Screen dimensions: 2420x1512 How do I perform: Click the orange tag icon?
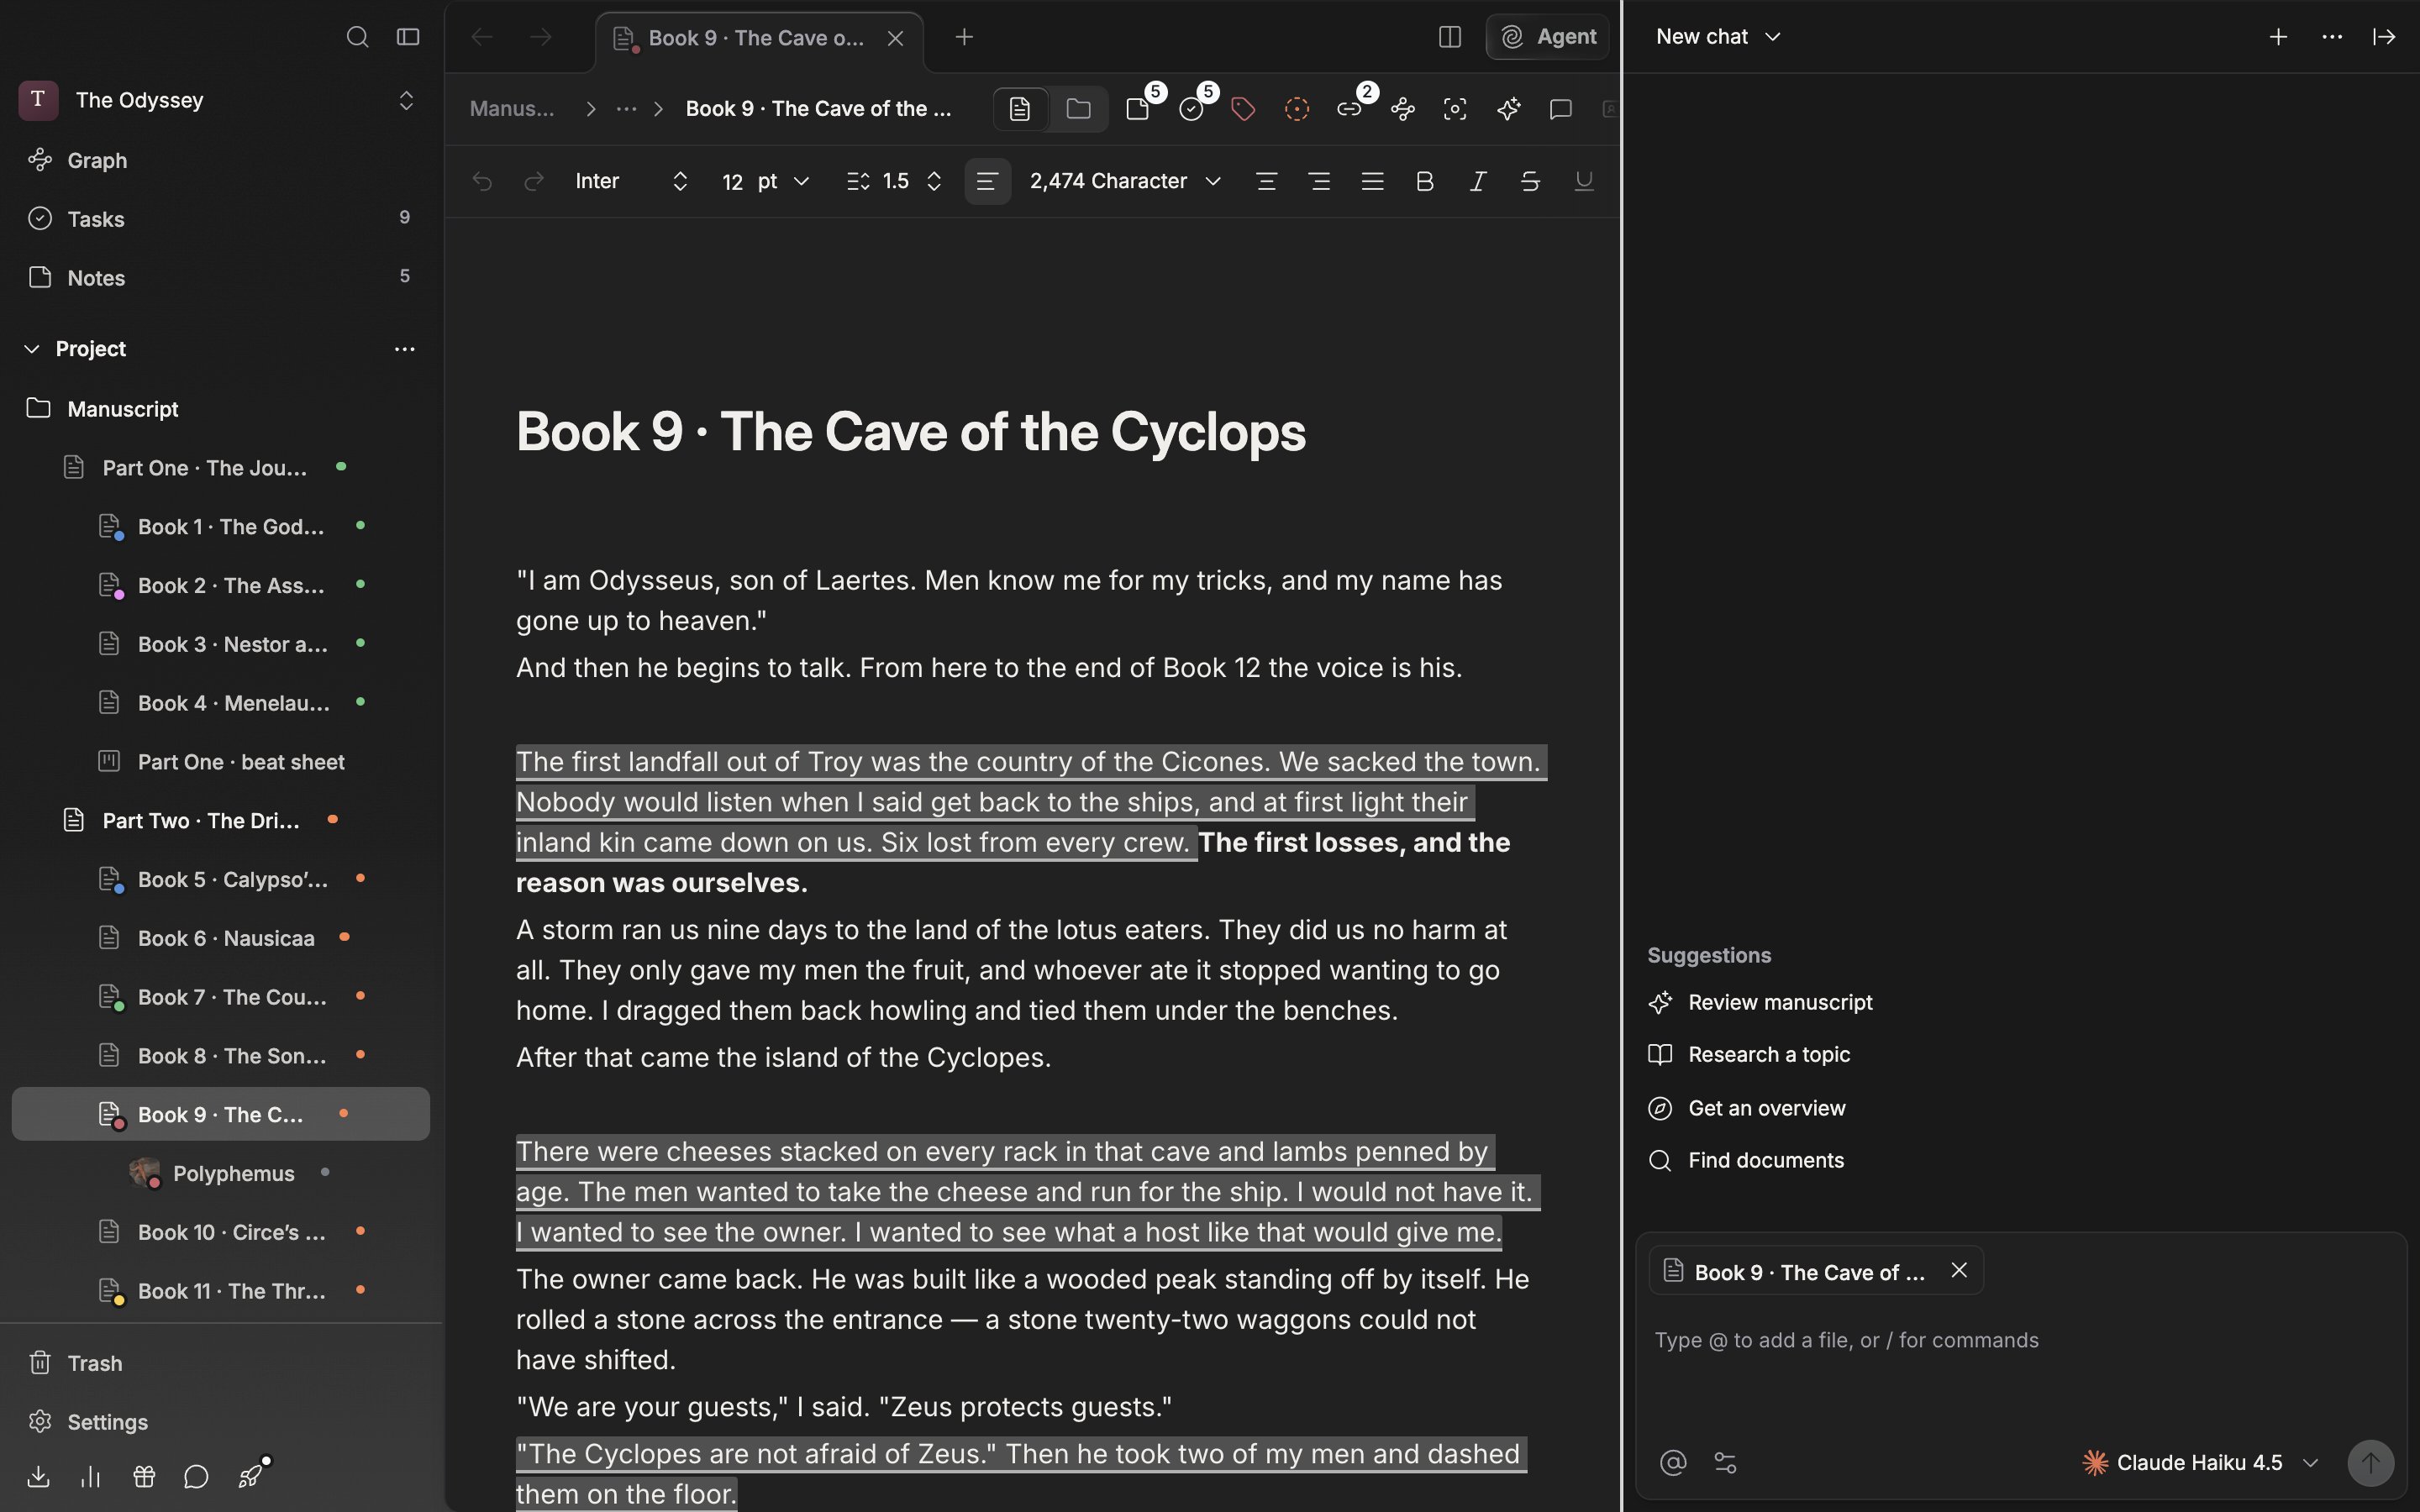point(1243,109)
